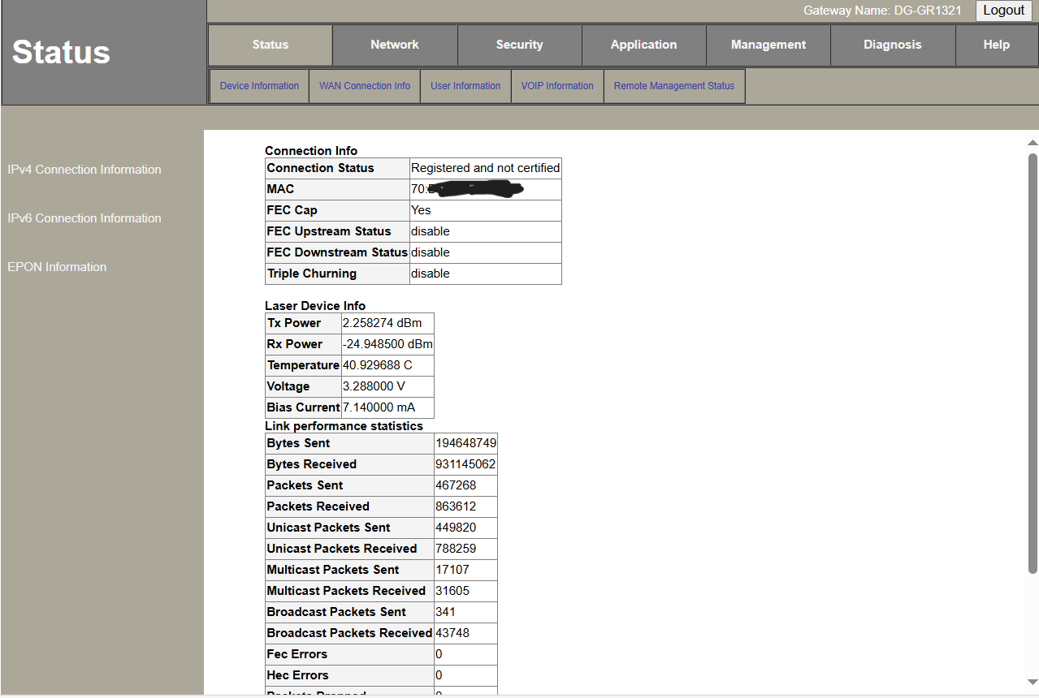Open User Information submenu

coord(465,86)
